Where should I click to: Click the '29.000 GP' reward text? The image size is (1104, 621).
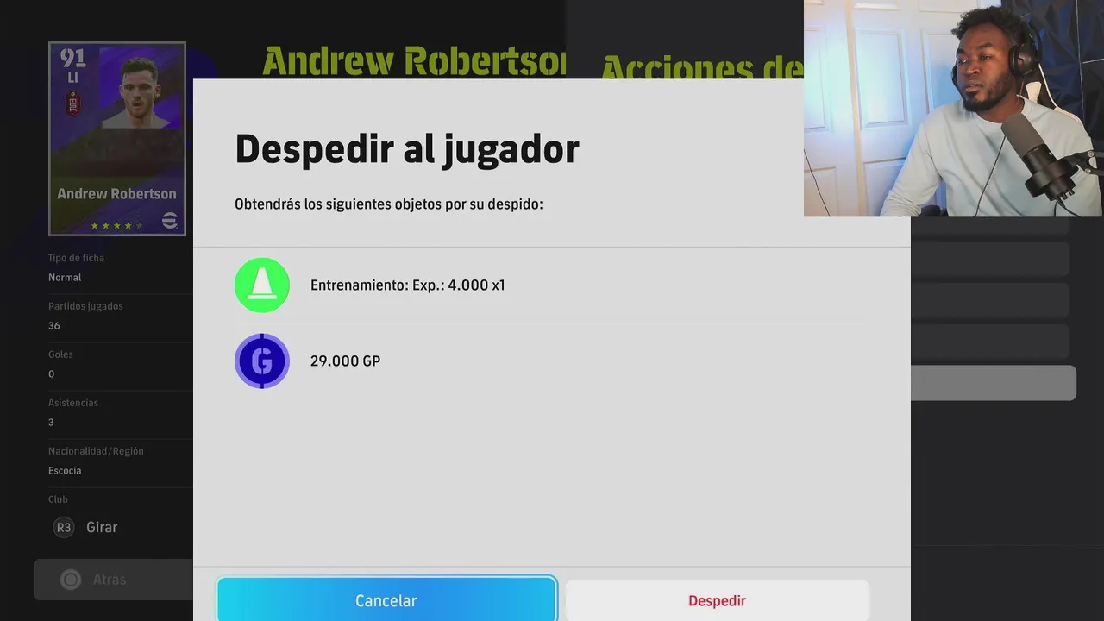345,361
